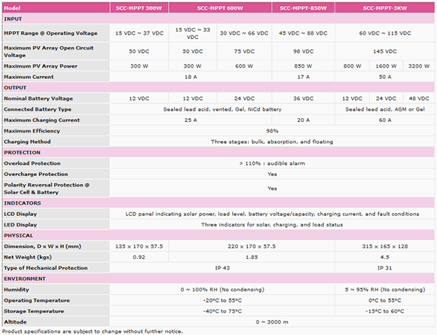Click the SCC-MPPT 600W column header
Viewport: 437px width, 335px height.
coord(220,8)
